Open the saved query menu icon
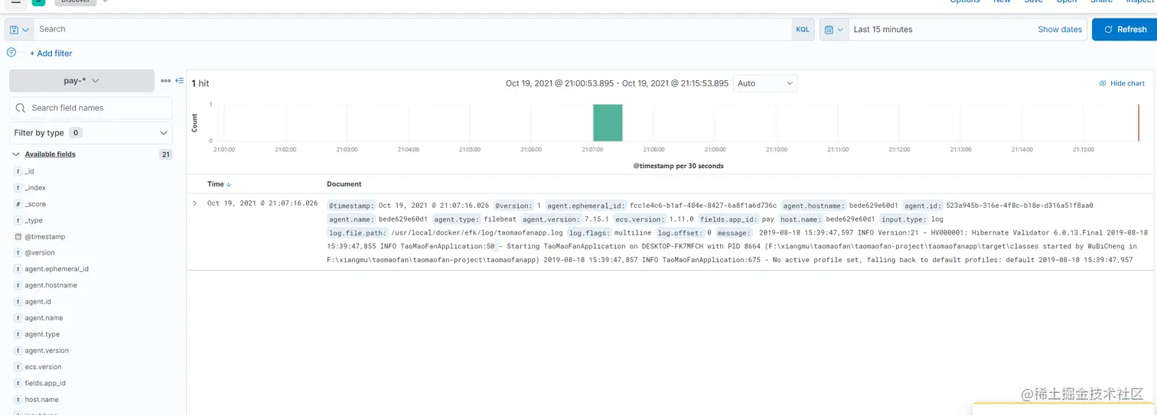The height and width of the screenshot is (415, 1157). point(19,30)
